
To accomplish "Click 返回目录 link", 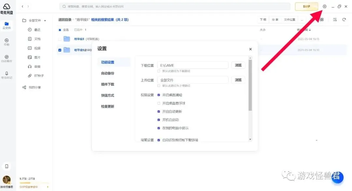I will (65, 20).
